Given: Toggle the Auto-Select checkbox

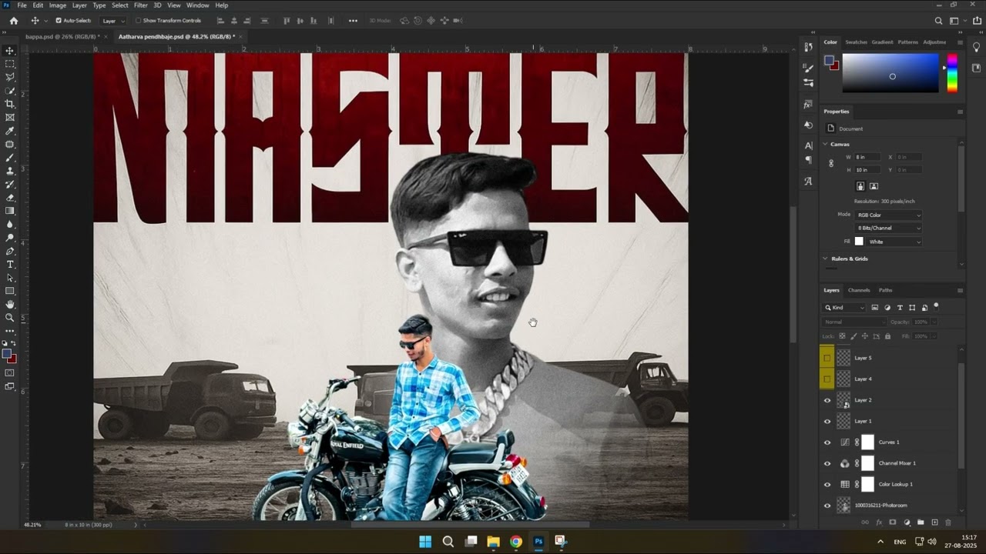Looking at the screenshot, I should pyautogui.click(x=59, y=21).
